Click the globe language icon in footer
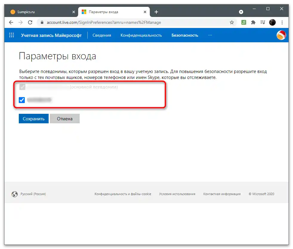293x249 pixels. [15, 194]
